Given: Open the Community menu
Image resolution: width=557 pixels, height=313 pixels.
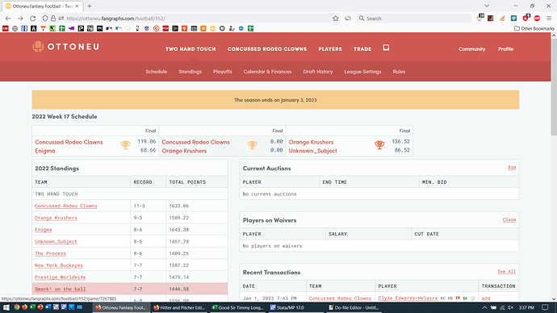Looking at the screenshot, I should coord(471,49).
